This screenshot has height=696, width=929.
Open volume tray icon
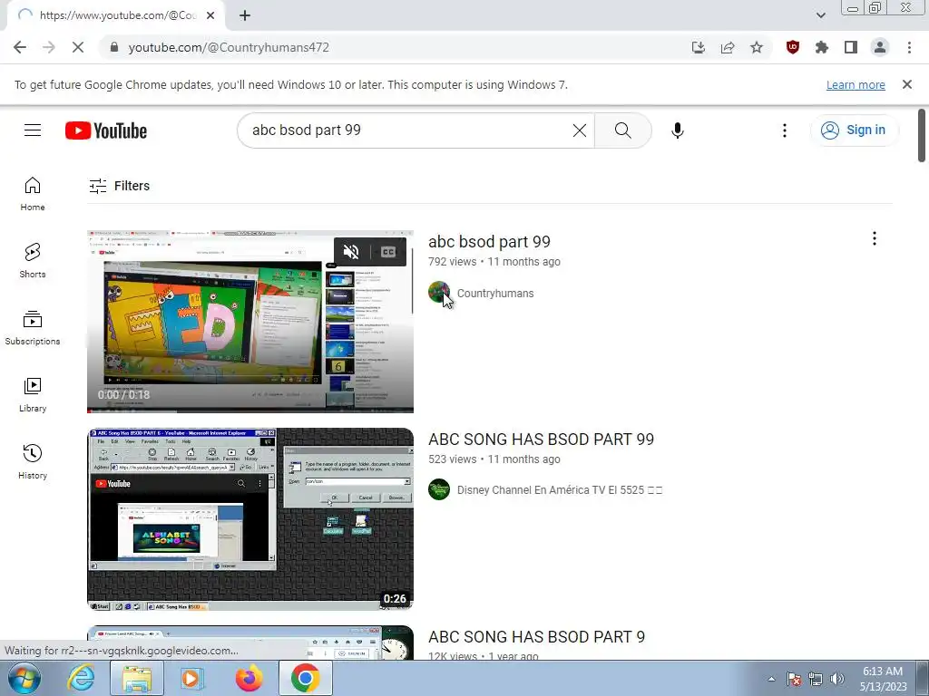point(837,679)
